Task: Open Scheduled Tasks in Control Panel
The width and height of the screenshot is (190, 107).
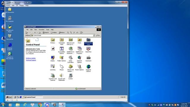Action: (x=61, y=42)
